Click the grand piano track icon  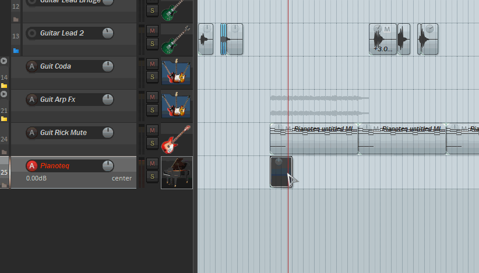click(x=177, y=173)
